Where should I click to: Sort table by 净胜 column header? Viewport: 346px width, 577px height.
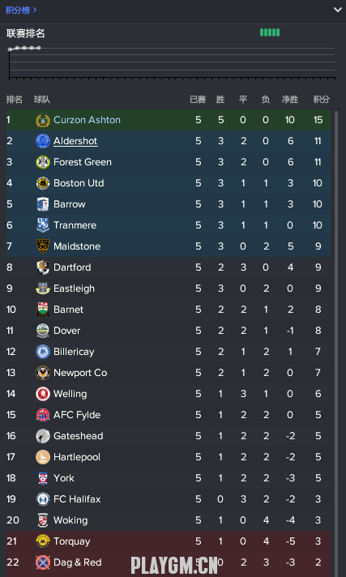click(290, 100)
